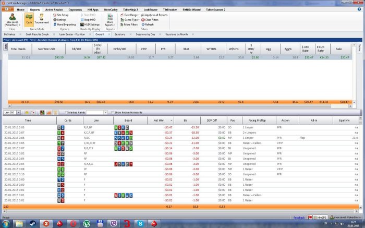Open Site Setup options

(62, 15)
